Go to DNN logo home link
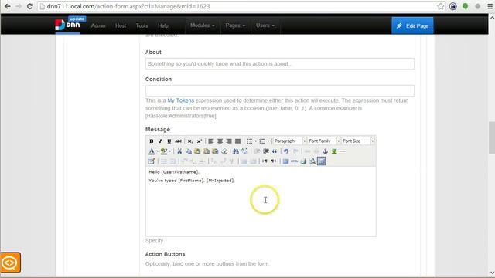Image resolution: width=495 pixels, height=278 pixels. pos(67,25)
